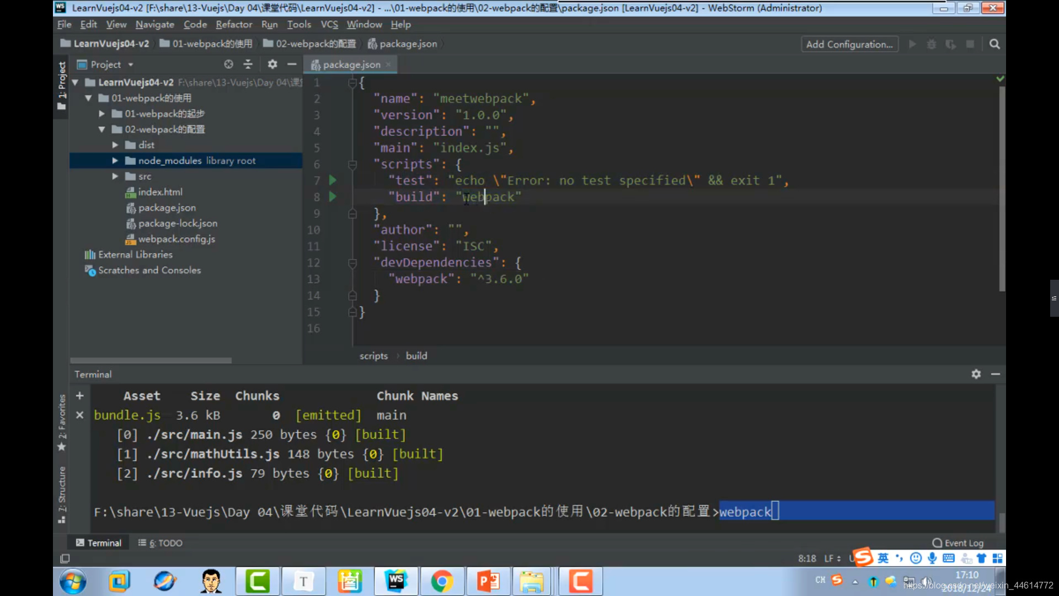This screenshot has width=1059, height=596.
Task: Expand the dist folder
Action: coord(115,145)
